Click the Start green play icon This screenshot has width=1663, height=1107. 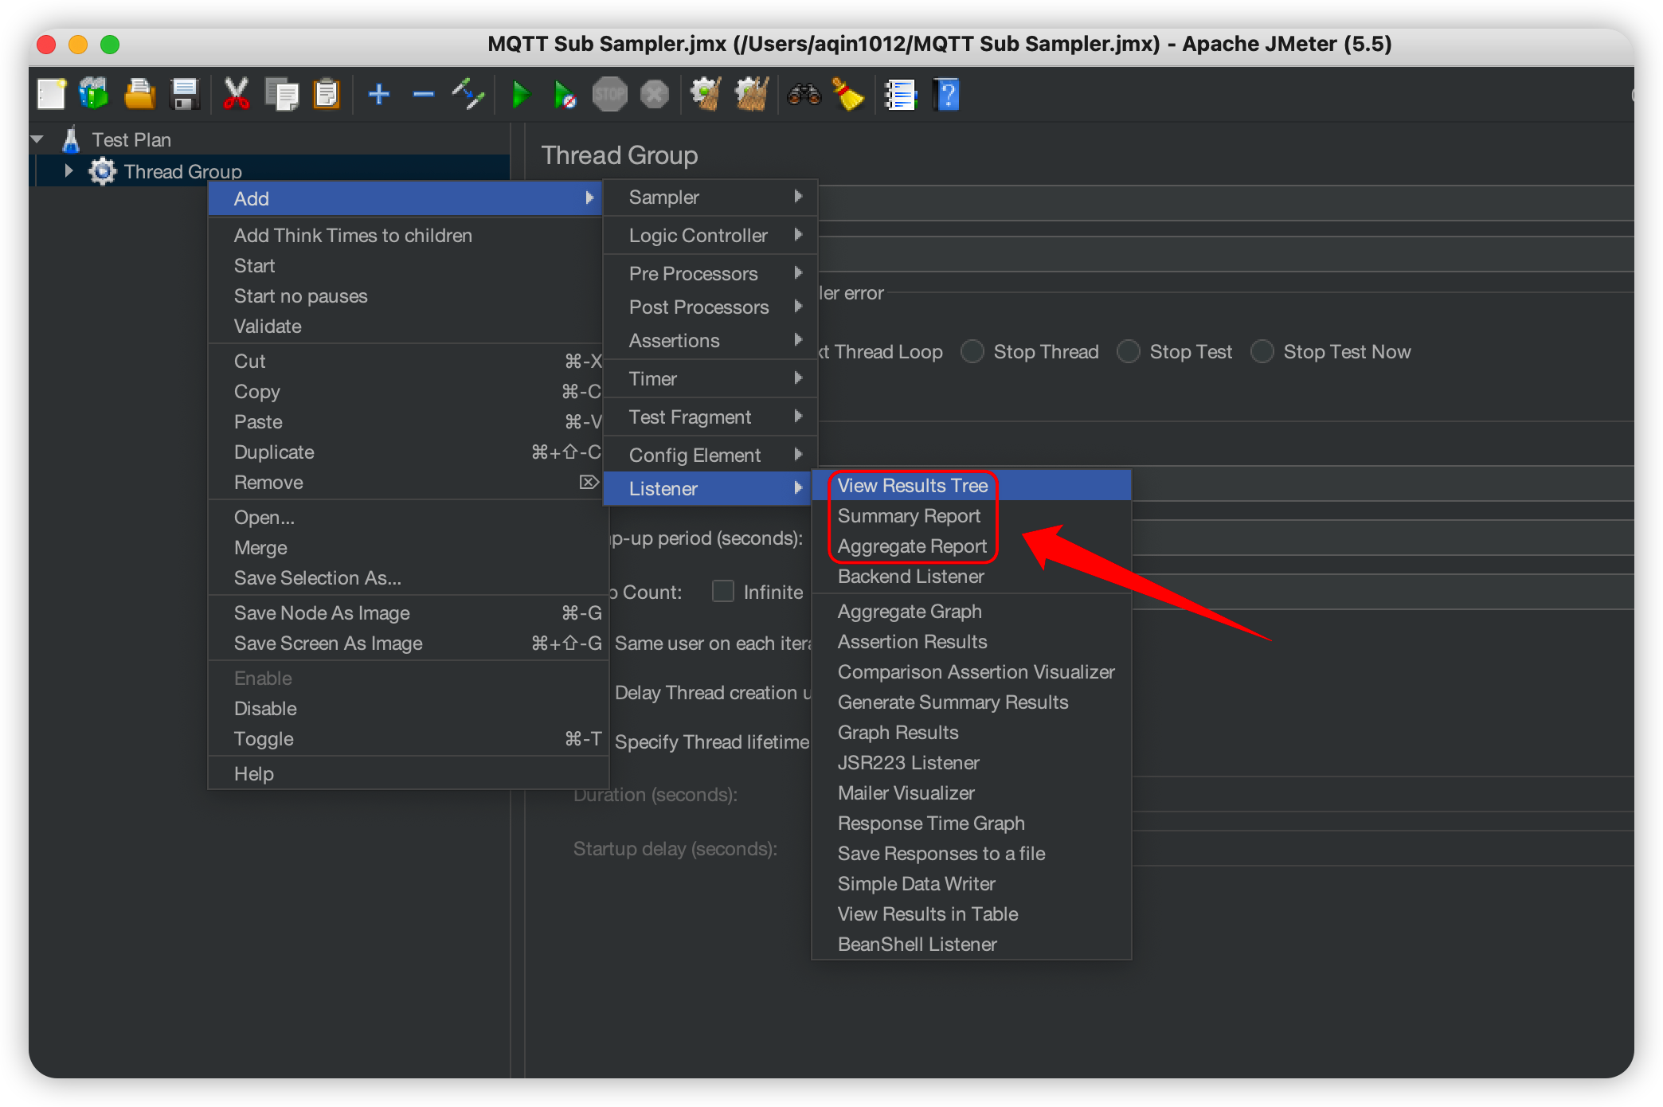click(x=521, y=95)
